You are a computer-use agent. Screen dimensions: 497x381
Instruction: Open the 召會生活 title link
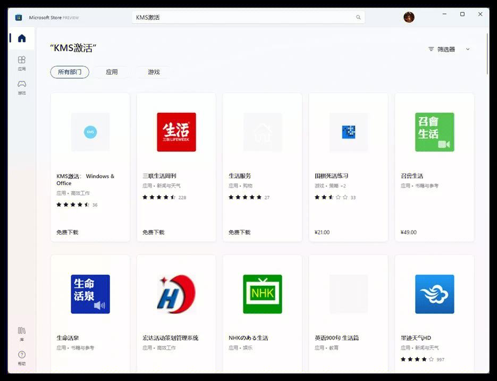tap(412, 176)
